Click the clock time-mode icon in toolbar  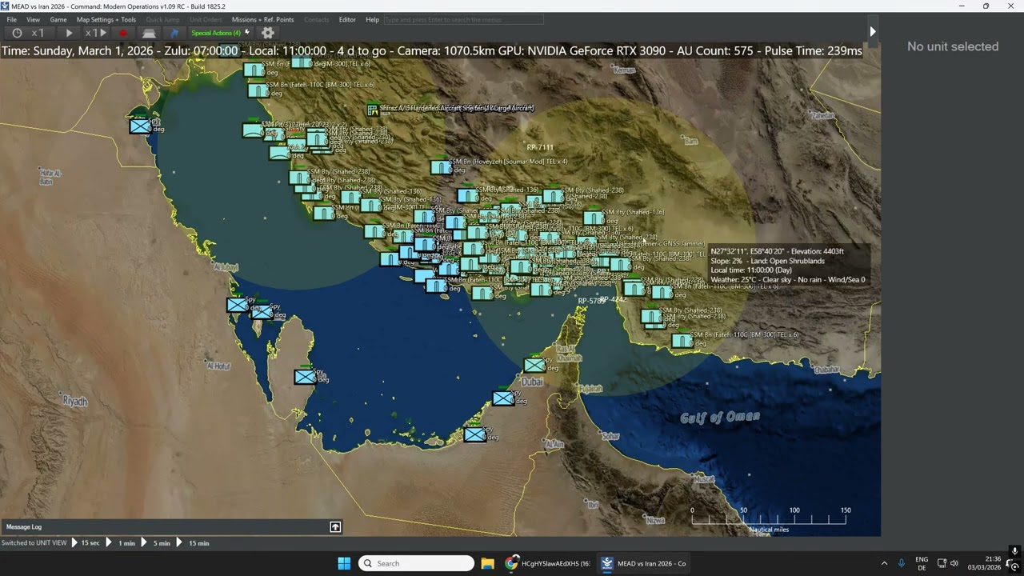click(17, 33)
